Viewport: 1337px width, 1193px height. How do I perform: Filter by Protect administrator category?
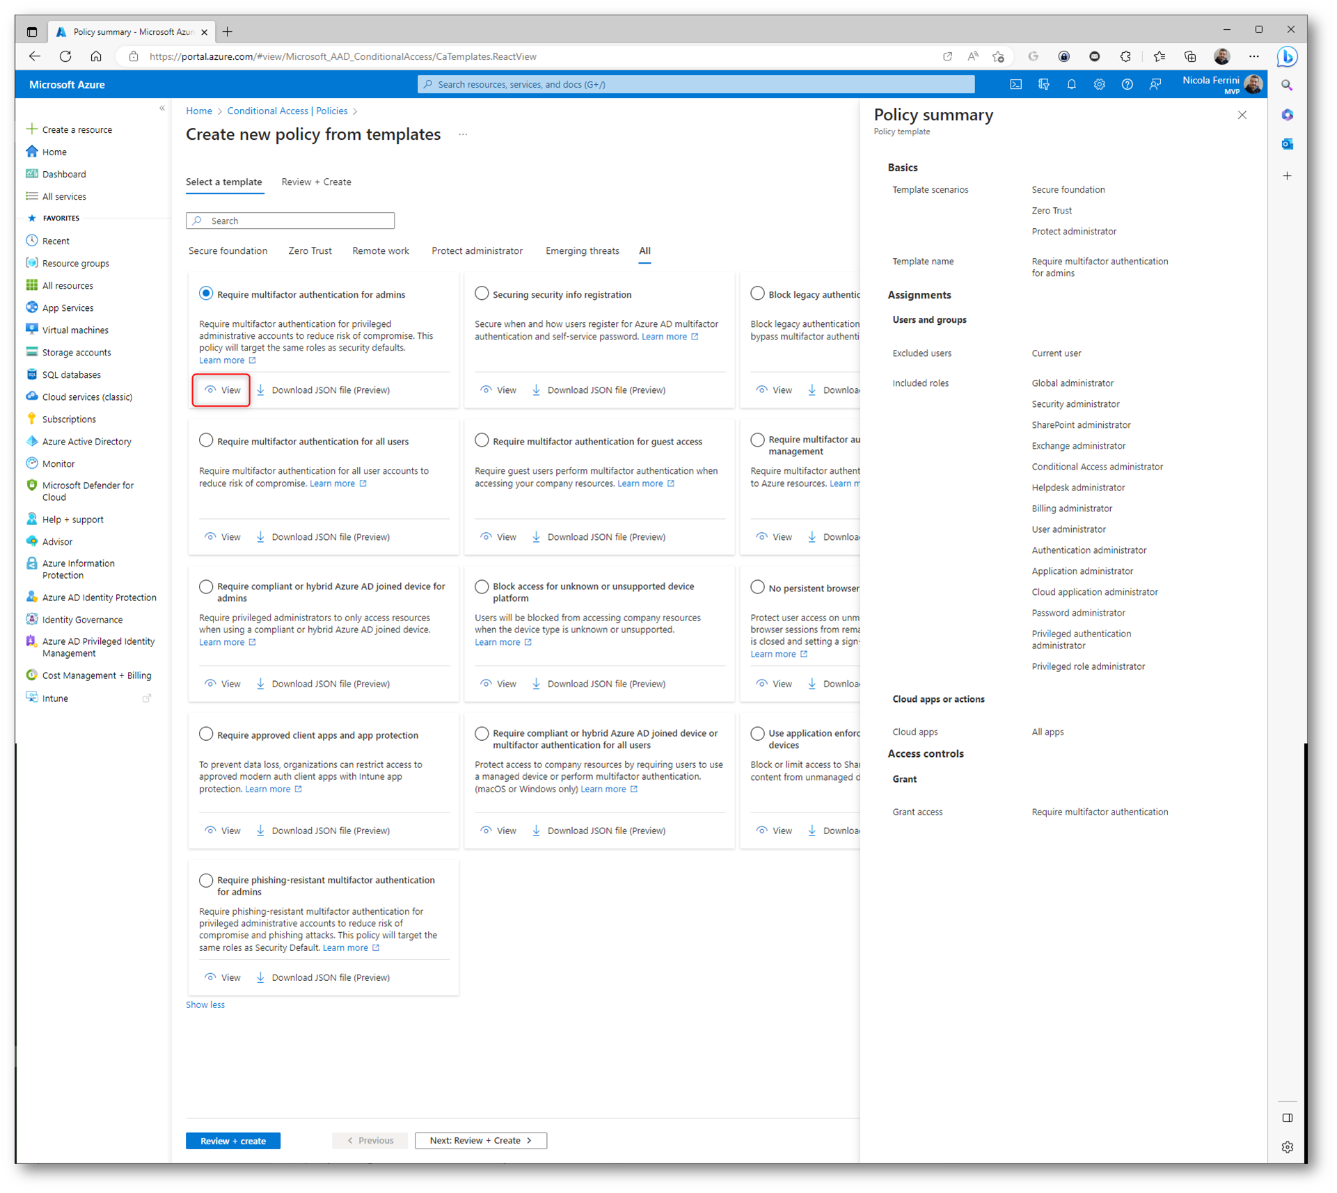click(x=477, y=251)
